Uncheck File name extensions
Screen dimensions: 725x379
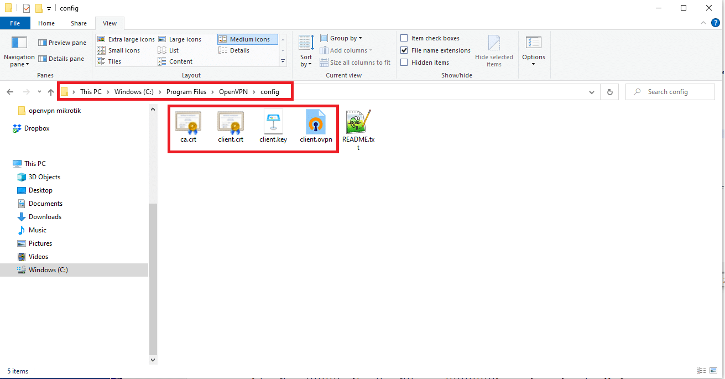click(404, 50)
